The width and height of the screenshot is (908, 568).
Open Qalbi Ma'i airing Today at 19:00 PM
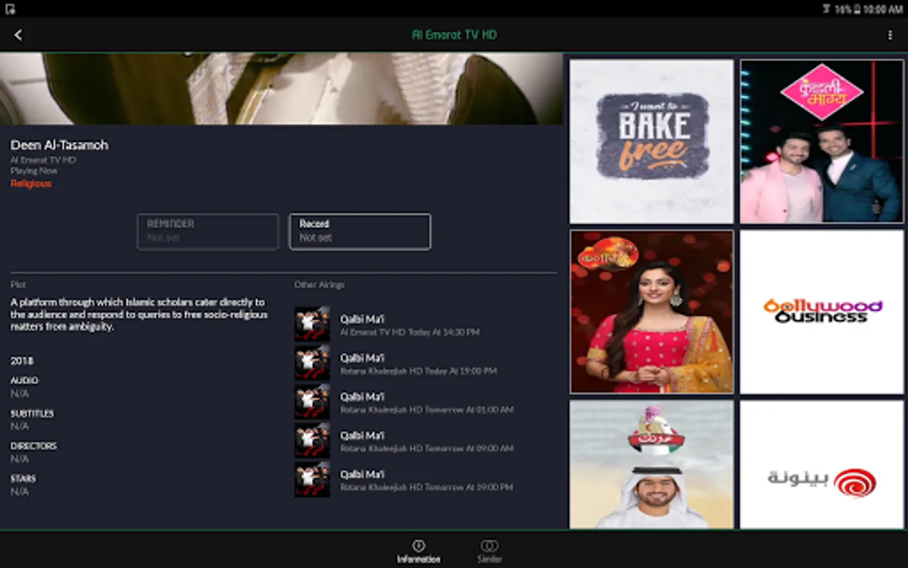click(426, 364)
